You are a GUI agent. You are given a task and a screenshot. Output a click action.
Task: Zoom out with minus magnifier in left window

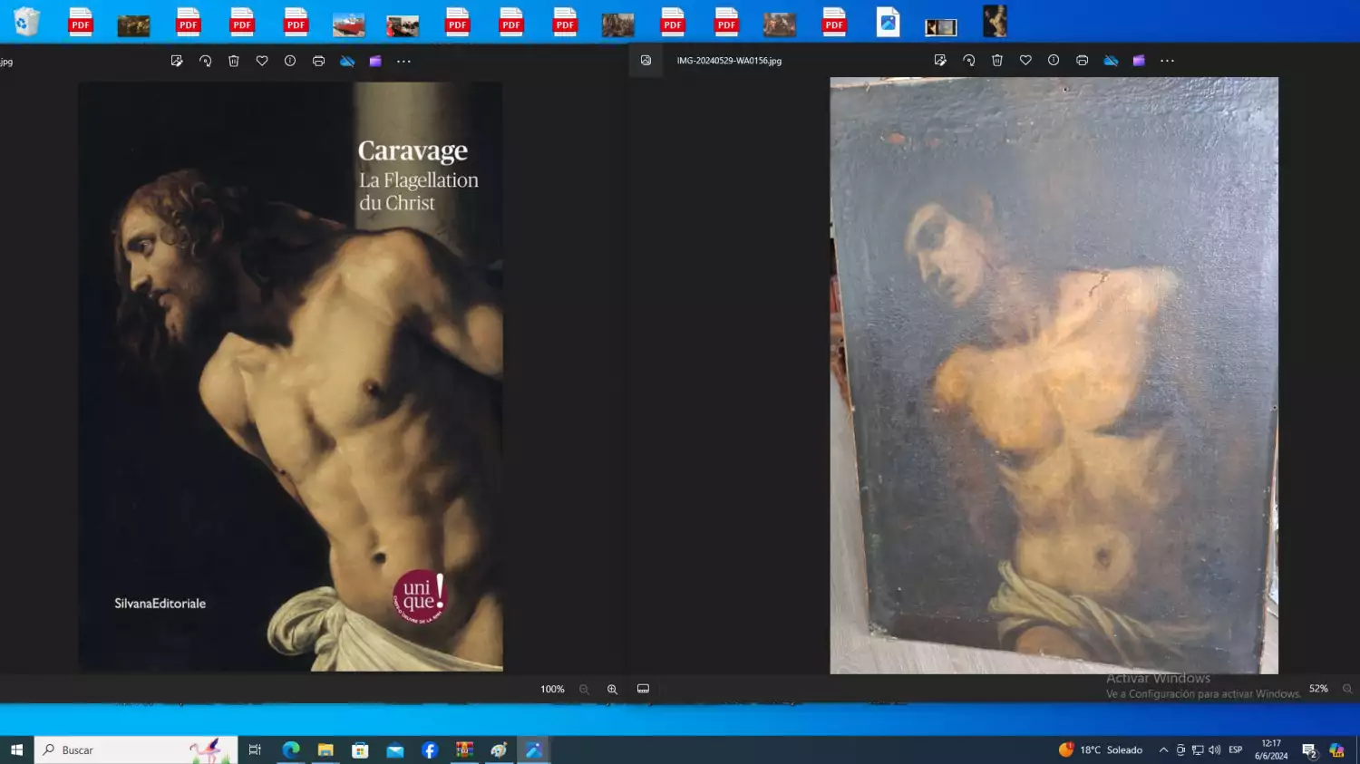point(584,689)
